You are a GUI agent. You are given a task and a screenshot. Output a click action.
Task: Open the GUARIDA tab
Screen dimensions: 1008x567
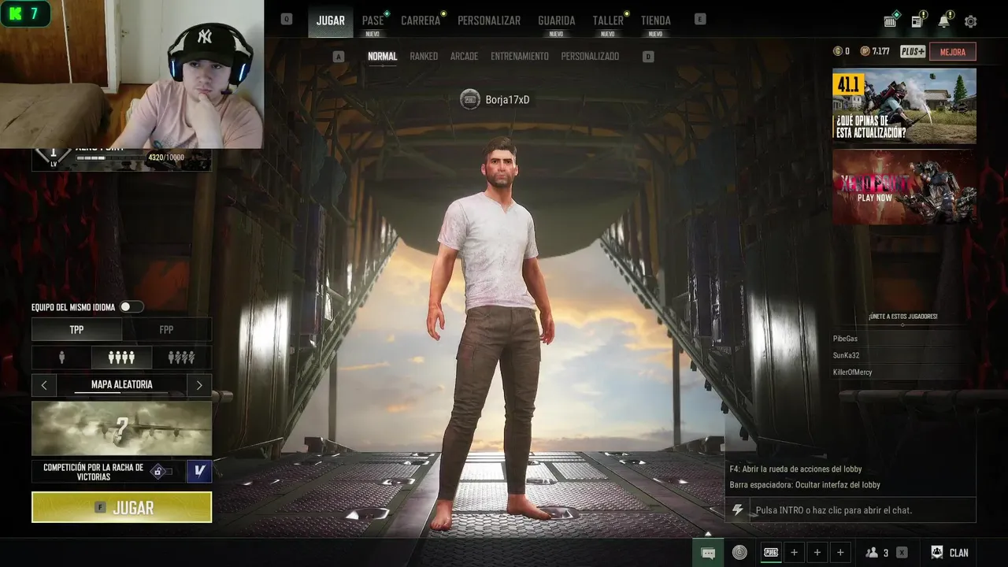pyautogui.click(x=557, y=21)
